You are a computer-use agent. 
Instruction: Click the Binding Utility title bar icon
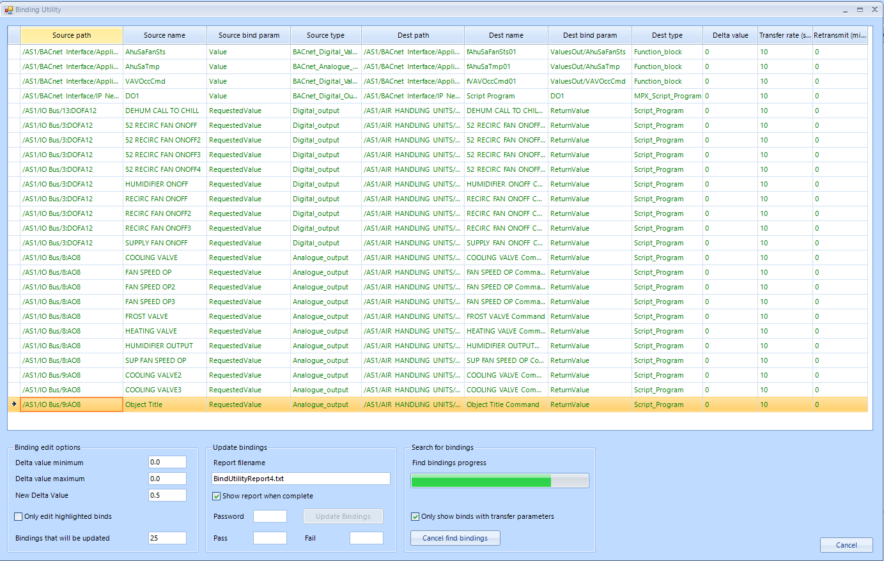[x=9, y=10]
